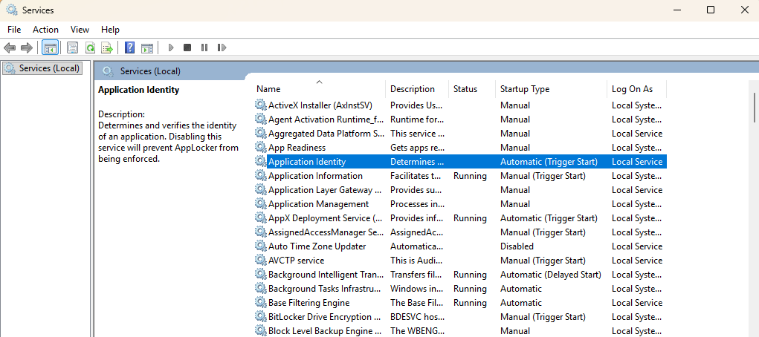
Task: Click the Export List toolbar icon
Action: point(106,48)
